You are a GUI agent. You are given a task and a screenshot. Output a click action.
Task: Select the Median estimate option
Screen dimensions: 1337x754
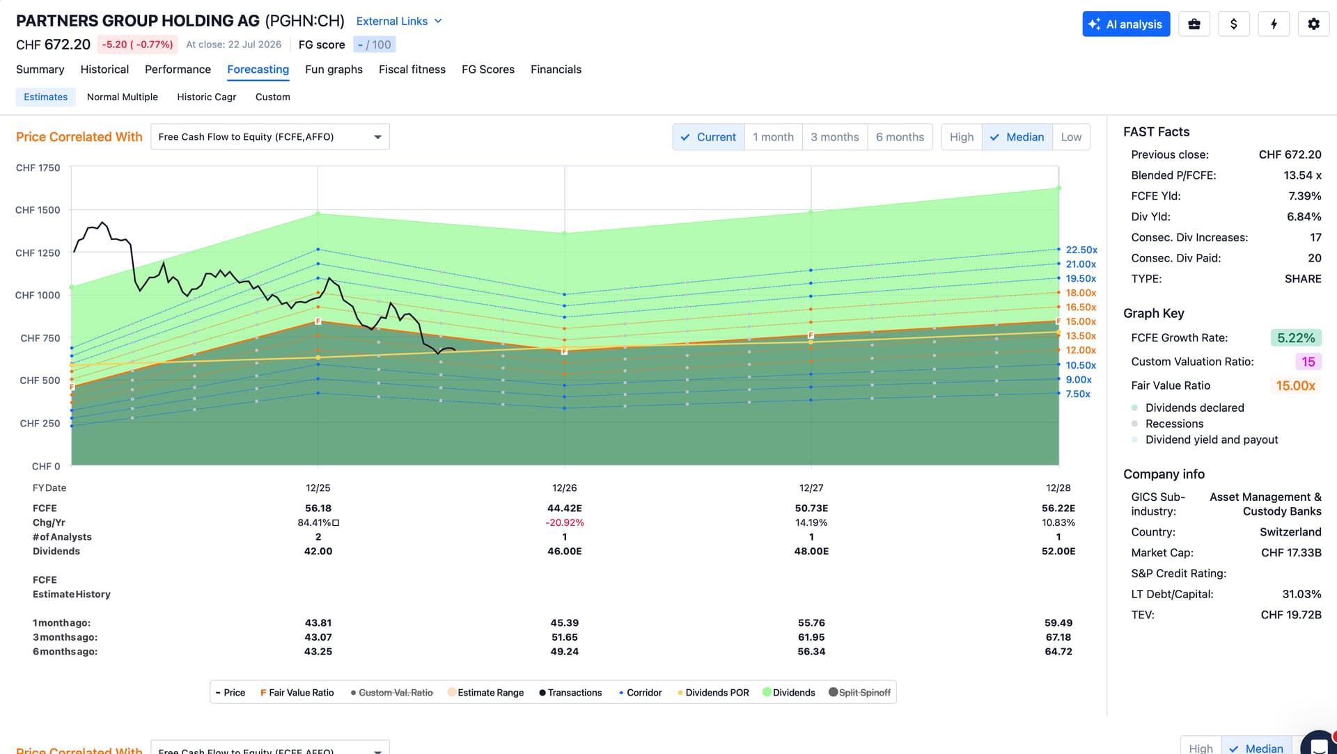tap(1017, 137)
